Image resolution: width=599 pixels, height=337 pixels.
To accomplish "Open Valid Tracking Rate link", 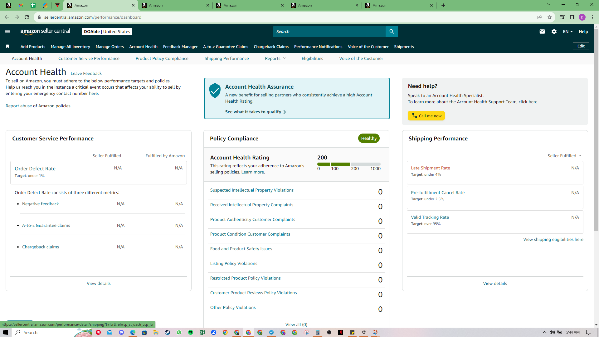I will (430, 217).
